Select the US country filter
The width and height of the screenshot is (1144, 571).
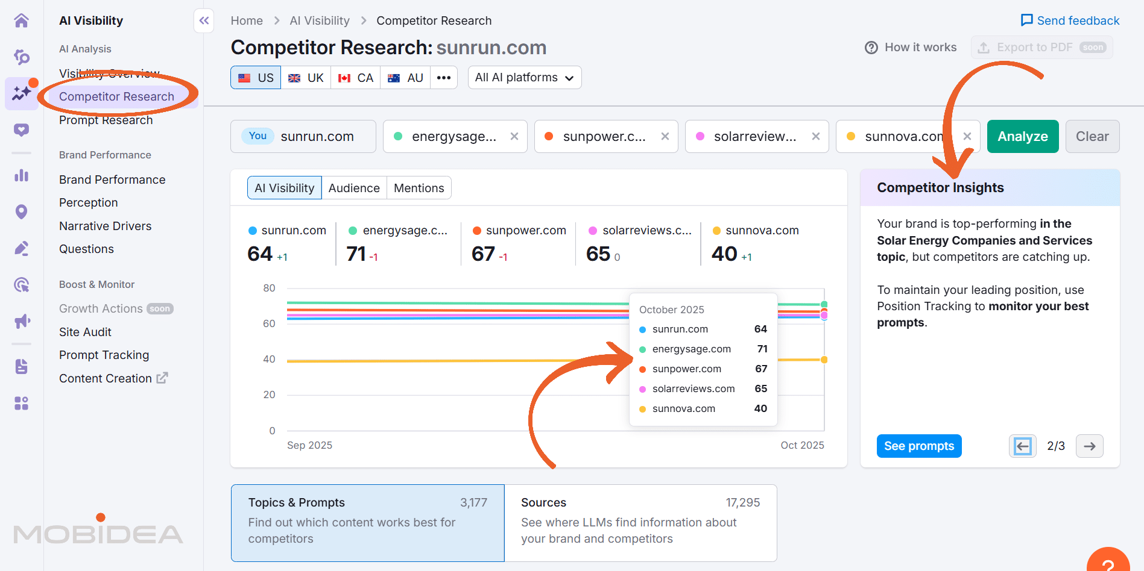[255, 77]
